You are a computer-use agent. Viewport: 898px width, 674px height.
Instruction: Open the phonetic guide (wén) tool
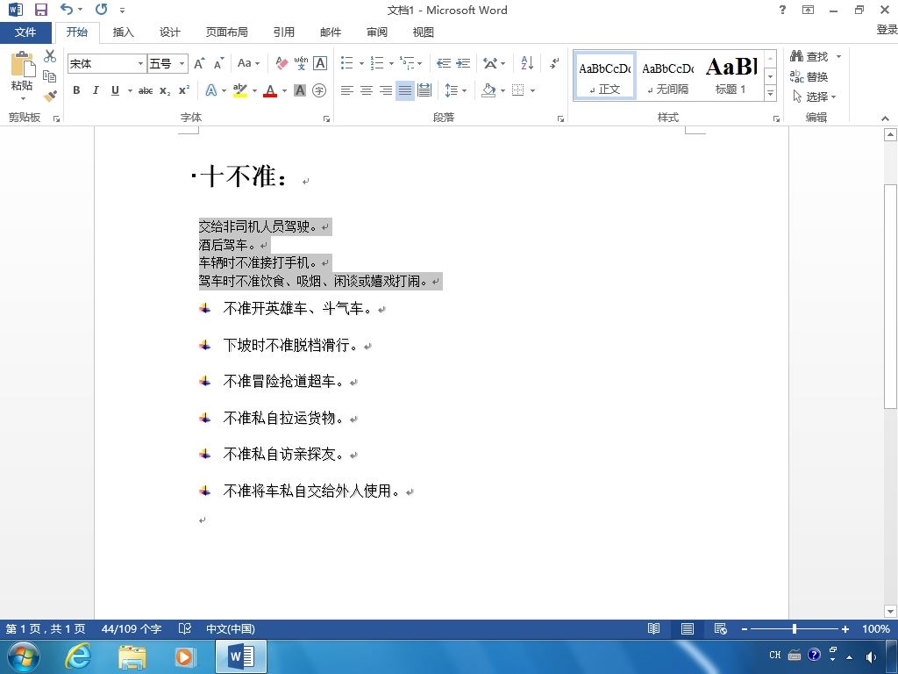click(301, 63)
